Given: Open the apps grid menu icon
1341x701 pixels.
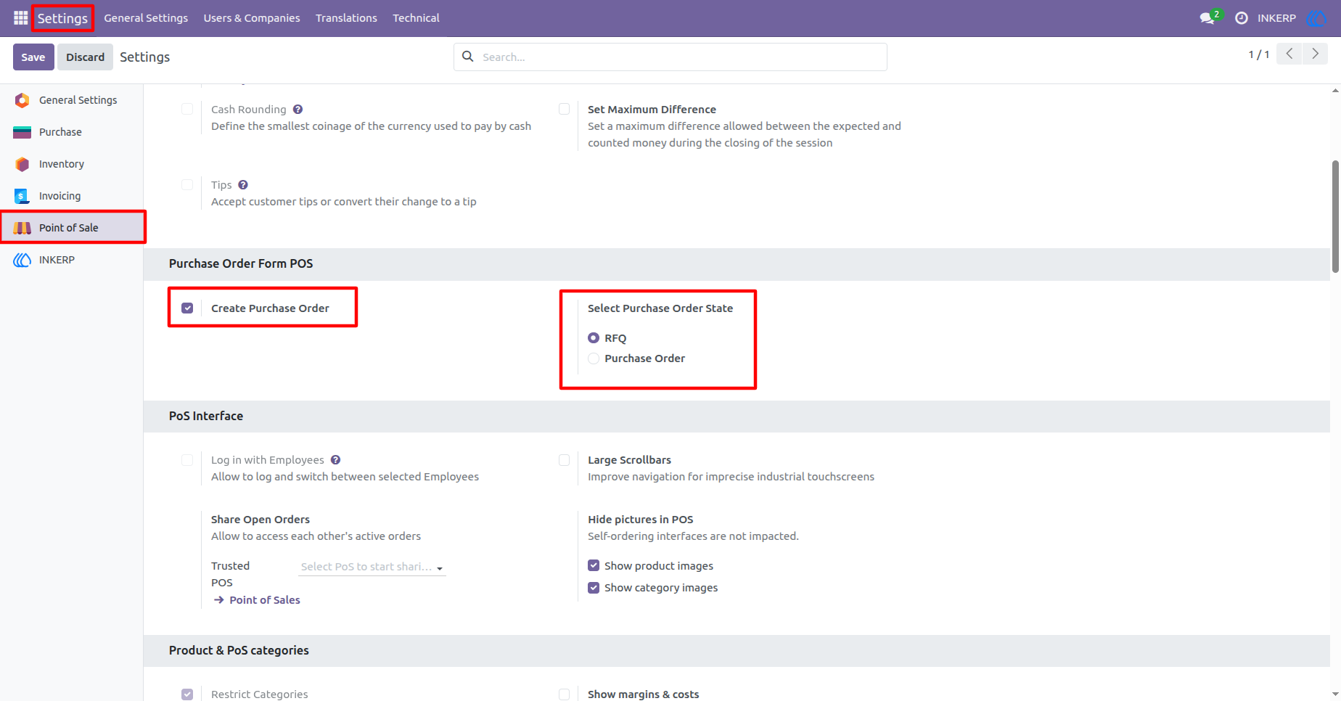Looking at the screenshot, I should 20,17.
